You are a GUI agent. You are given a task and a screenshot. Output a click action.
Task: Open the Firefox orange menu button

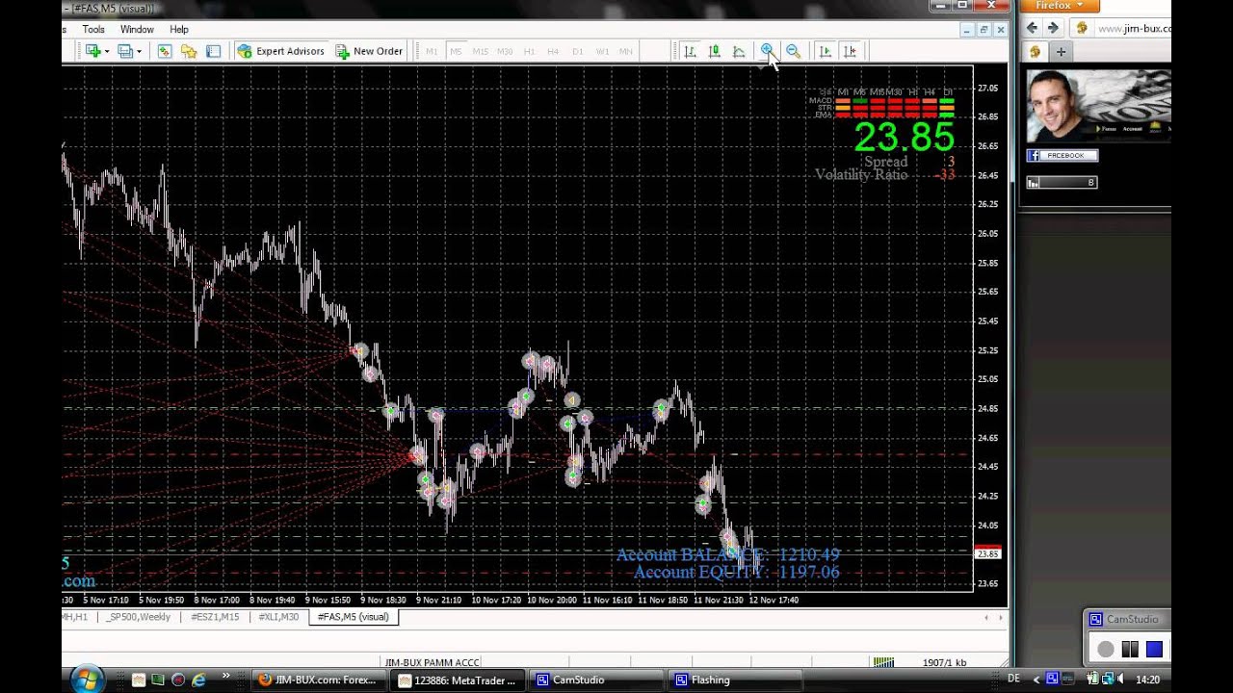1059,6
